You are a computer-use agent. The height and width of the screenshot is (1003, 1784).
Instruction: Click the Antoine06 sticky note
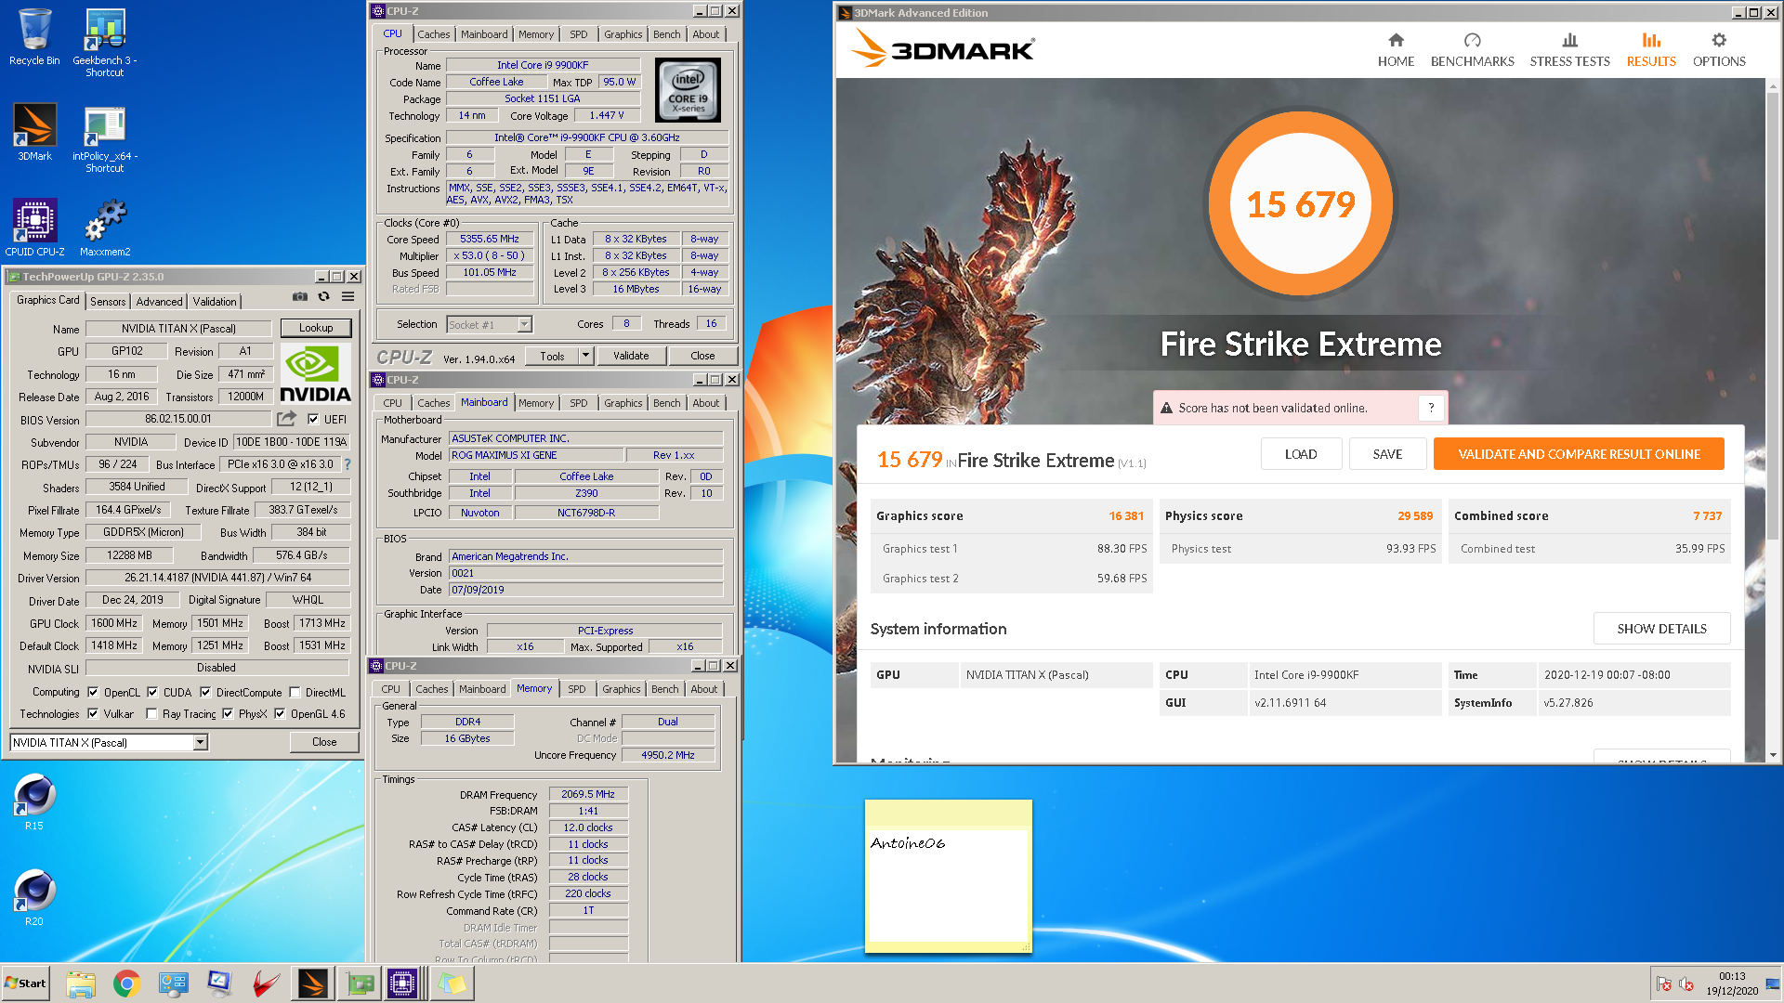pyautogui.click(x=949, y=876)
